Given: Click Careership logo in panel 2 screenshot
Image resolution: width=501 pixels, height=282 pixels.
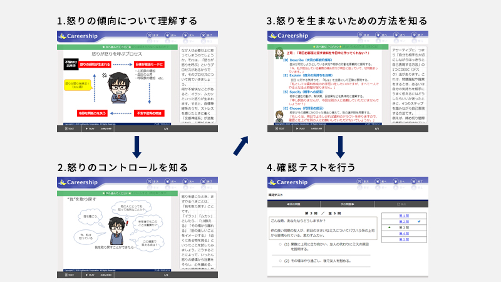Looking at the screenshot, I should tap(78, 182).
